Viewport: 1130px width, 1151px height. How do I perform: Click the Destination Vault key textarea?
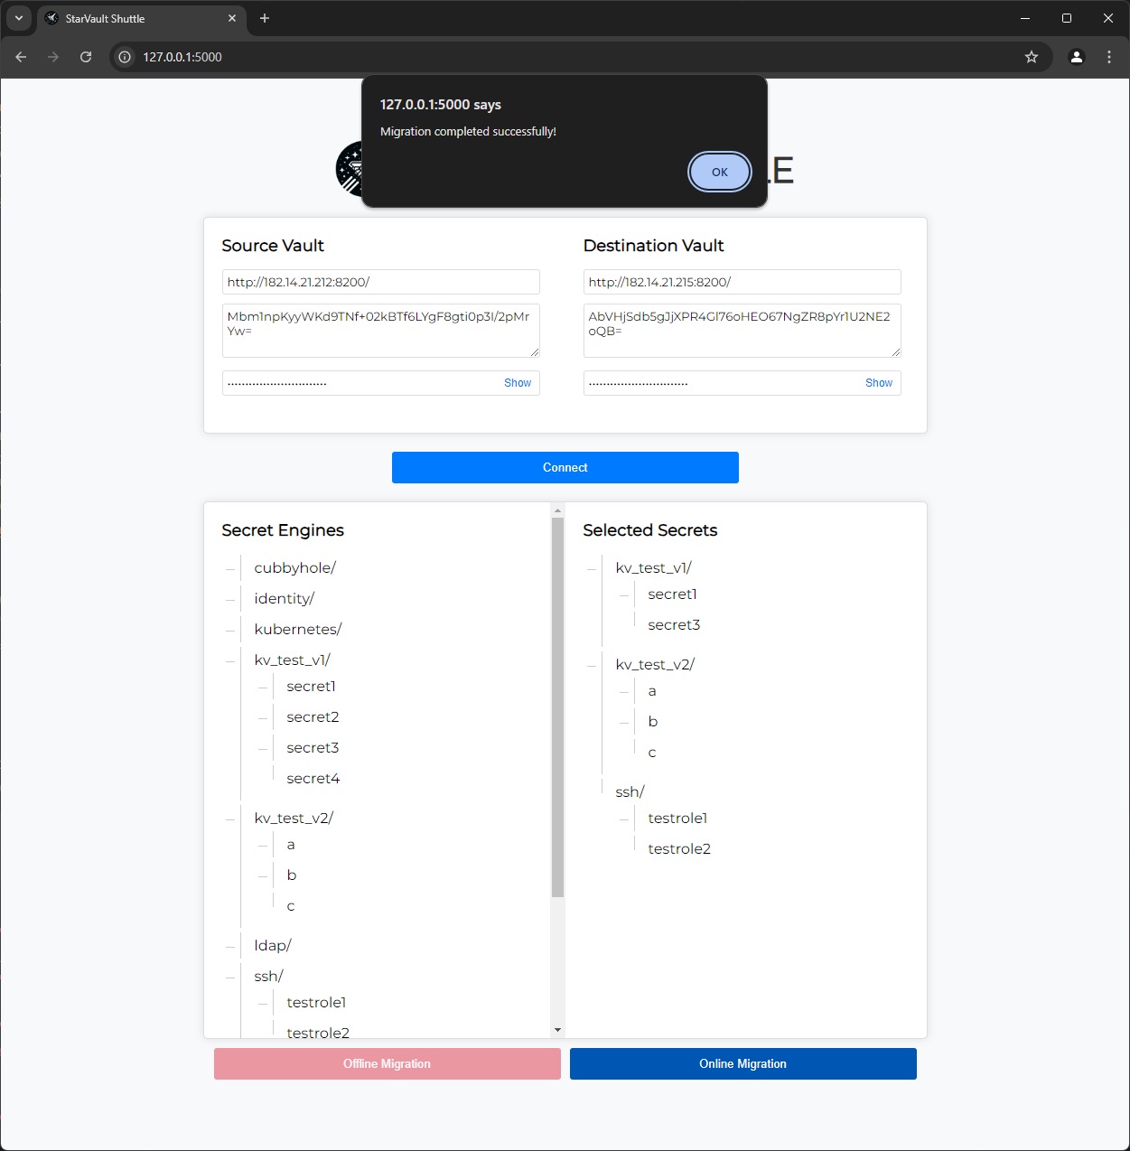(x=742, y=331)
